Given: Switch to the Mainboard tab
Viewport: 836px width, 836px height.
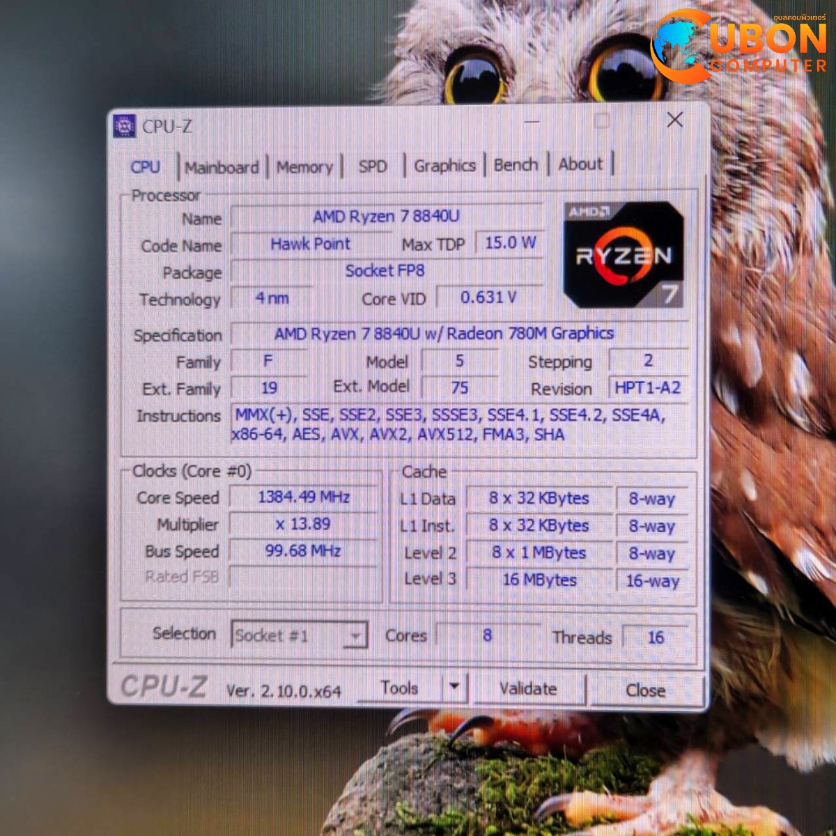Looking at the screenshot, I should coord(222,167).
